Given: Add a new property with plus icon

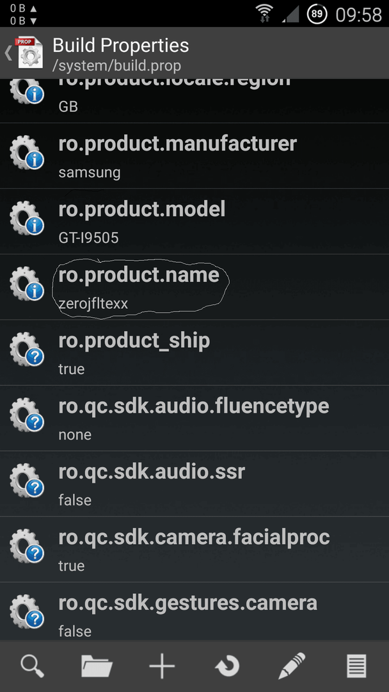Looking at the screenshot, I should coord(162,666).
